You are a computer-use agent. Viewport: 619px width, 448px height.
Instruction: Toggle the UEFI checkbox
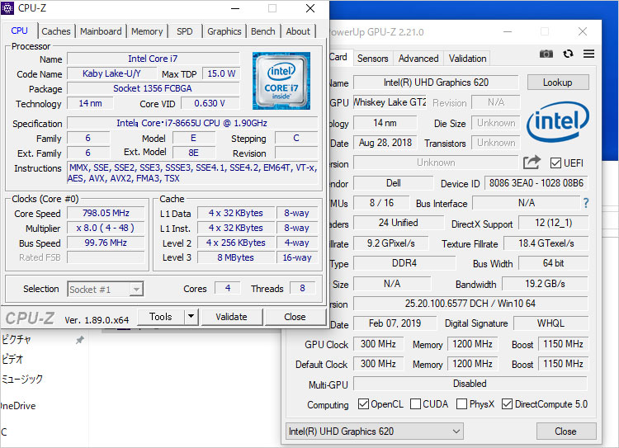(555, 163)
